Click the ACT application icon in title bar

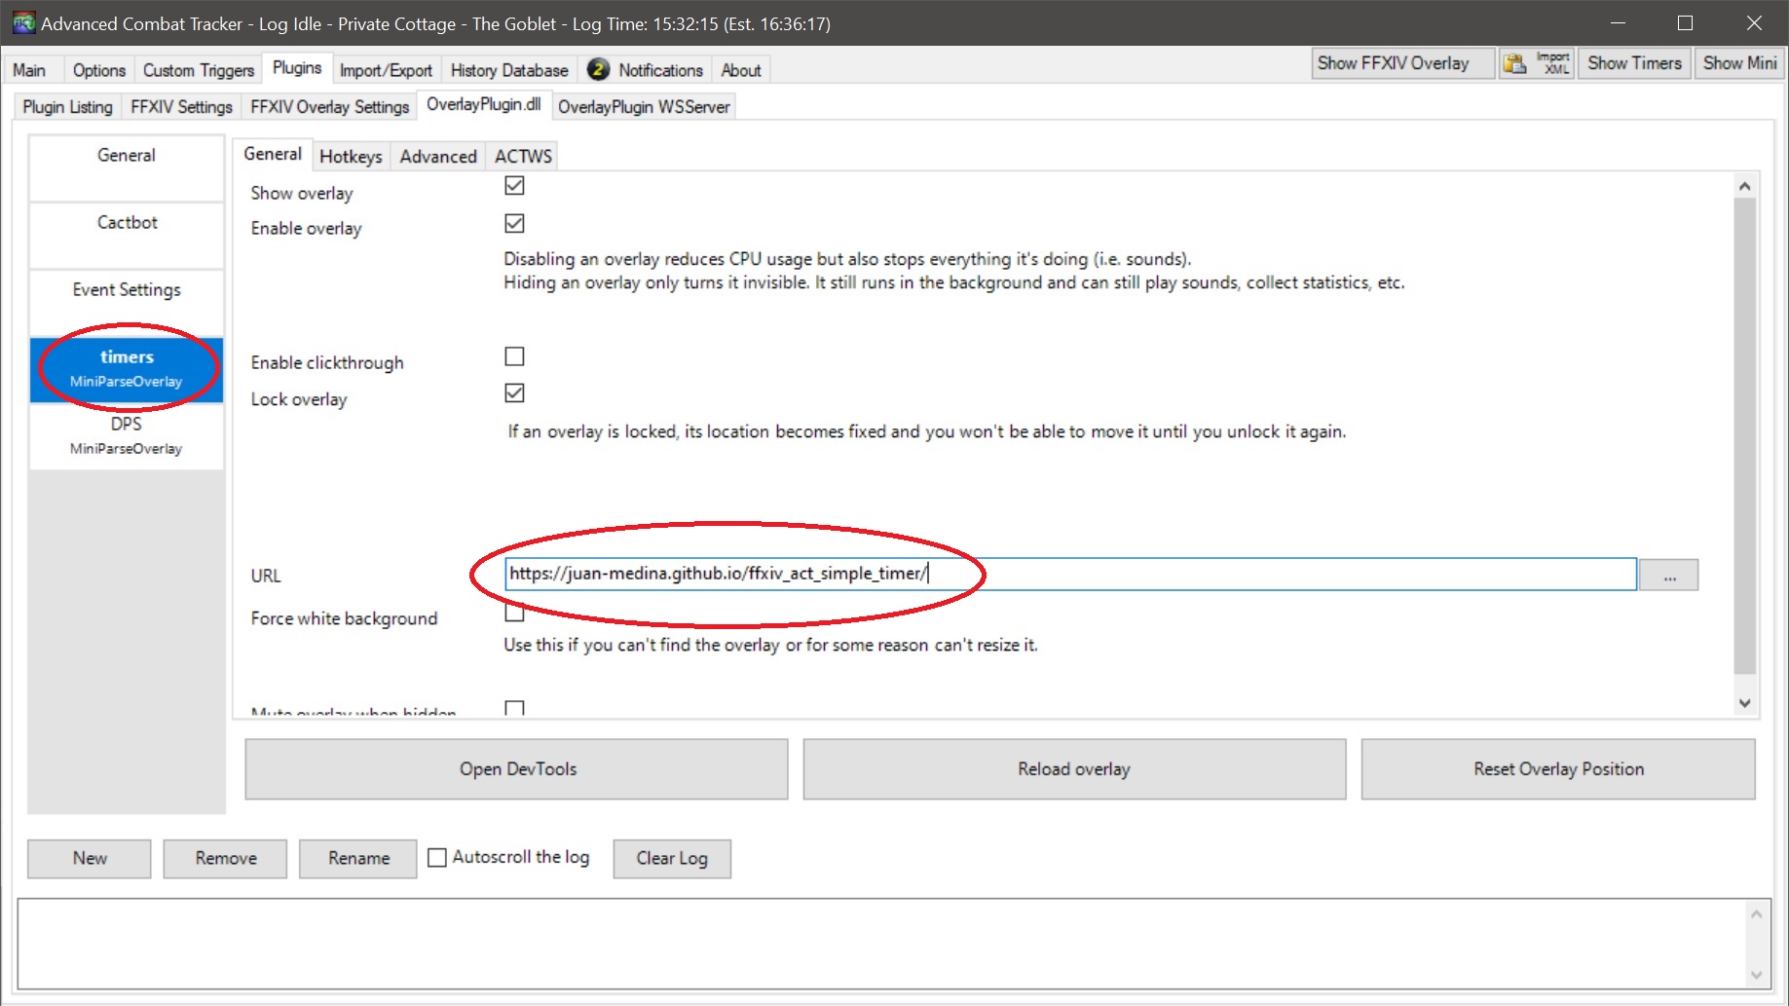[23, 22]
